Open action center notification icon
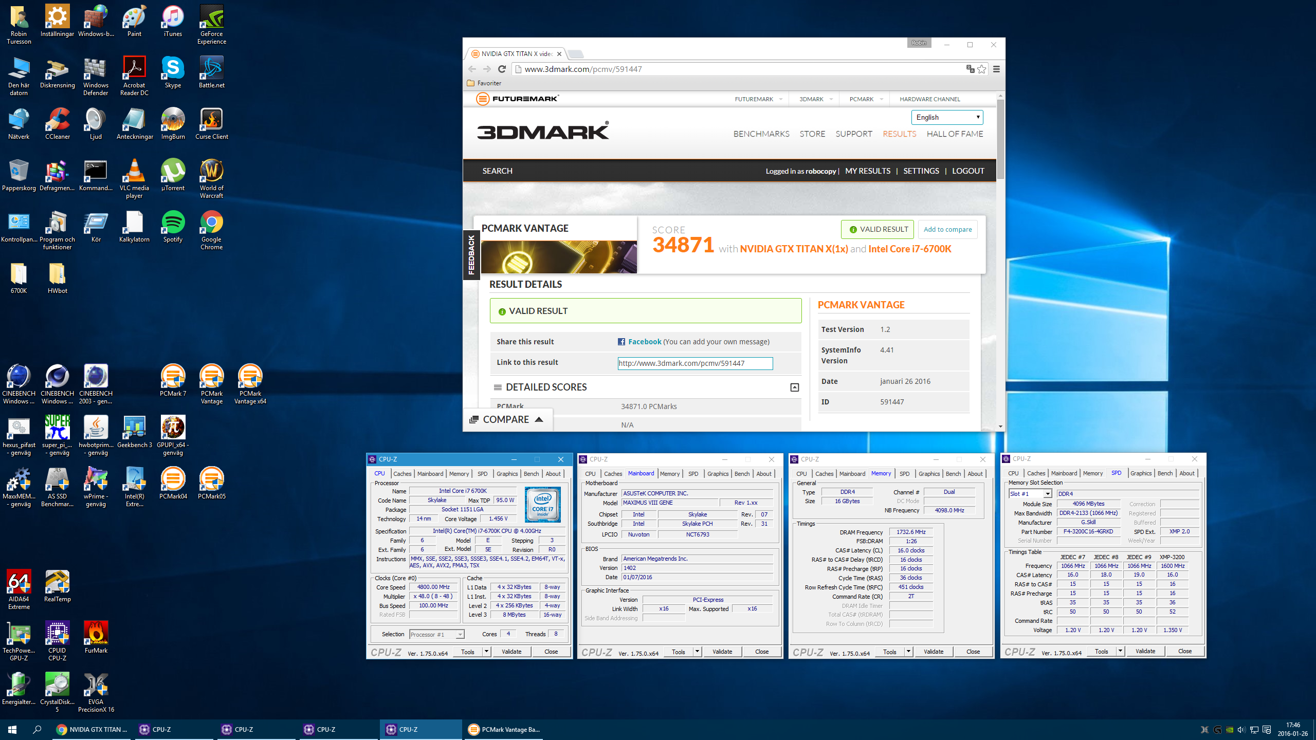Image resolution: width=1316 pixels, height=740 pixels. coord(1266,730)
